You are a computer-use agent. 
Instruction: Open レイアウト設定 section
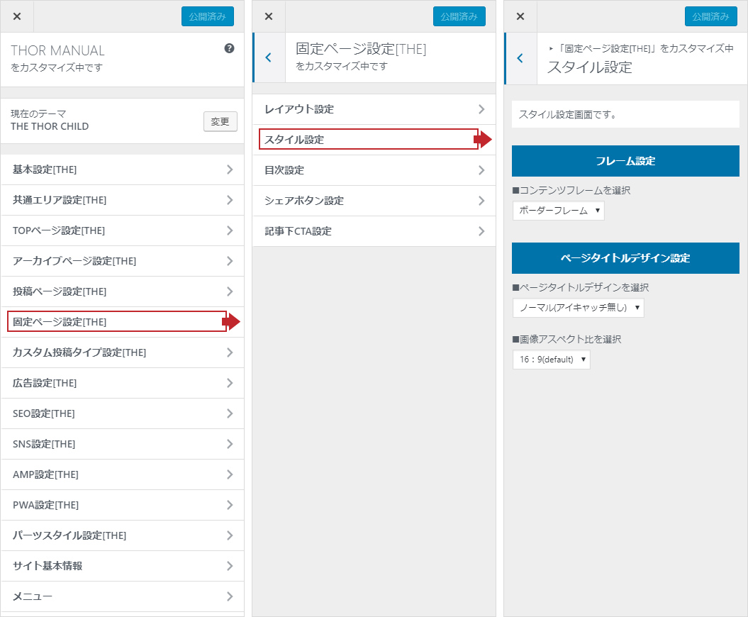[374, 109]
